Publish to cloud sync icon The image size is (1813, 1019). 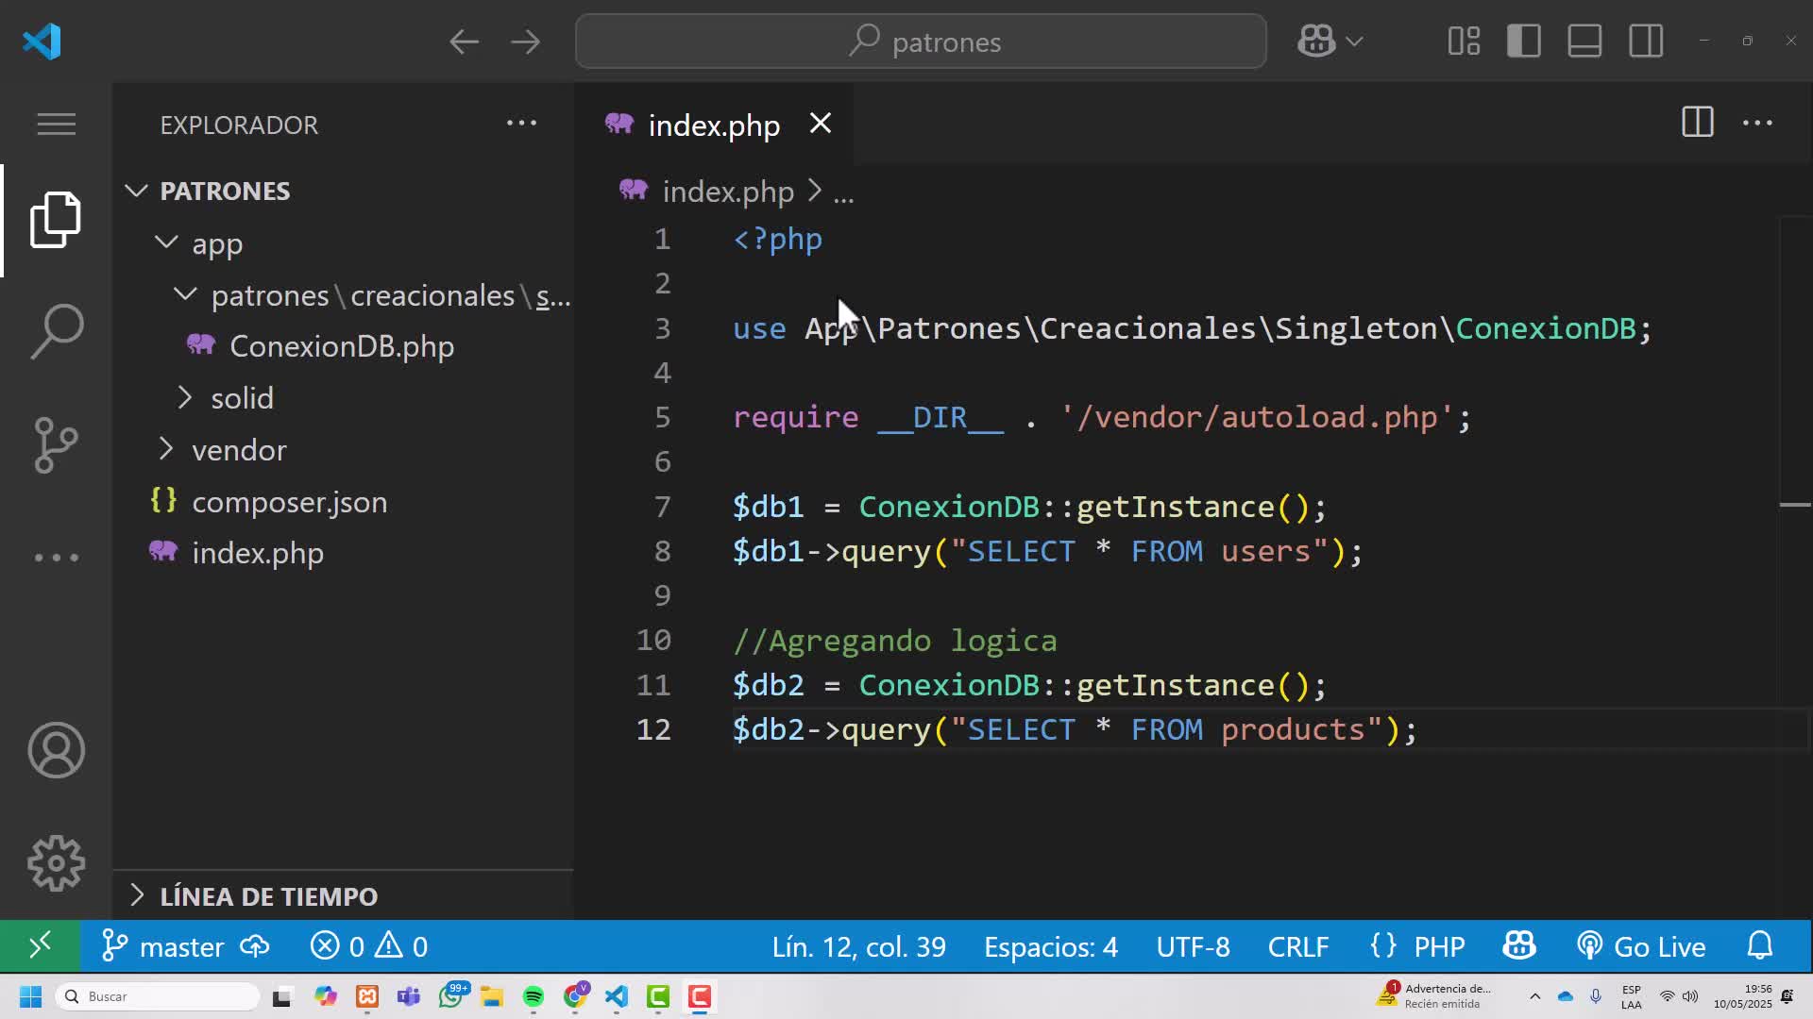[x=255, y=946]
